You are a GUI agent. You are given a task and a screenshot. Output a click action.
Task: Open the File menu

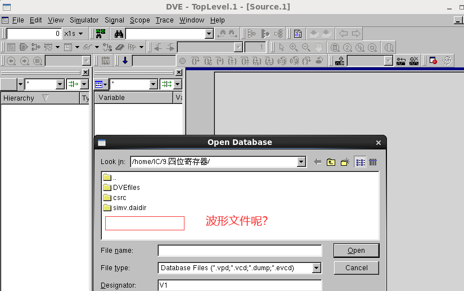pyautogui.click(x=18, y=20)
